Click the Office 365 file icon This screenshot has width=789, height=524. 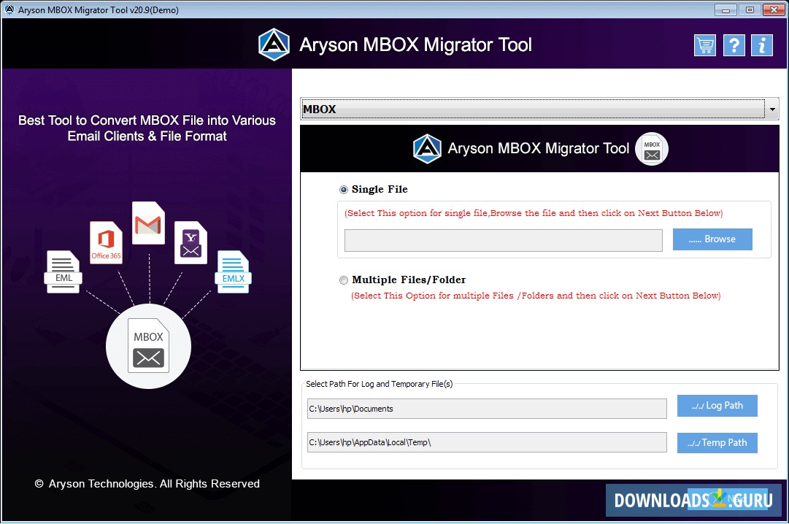[106, 242]
